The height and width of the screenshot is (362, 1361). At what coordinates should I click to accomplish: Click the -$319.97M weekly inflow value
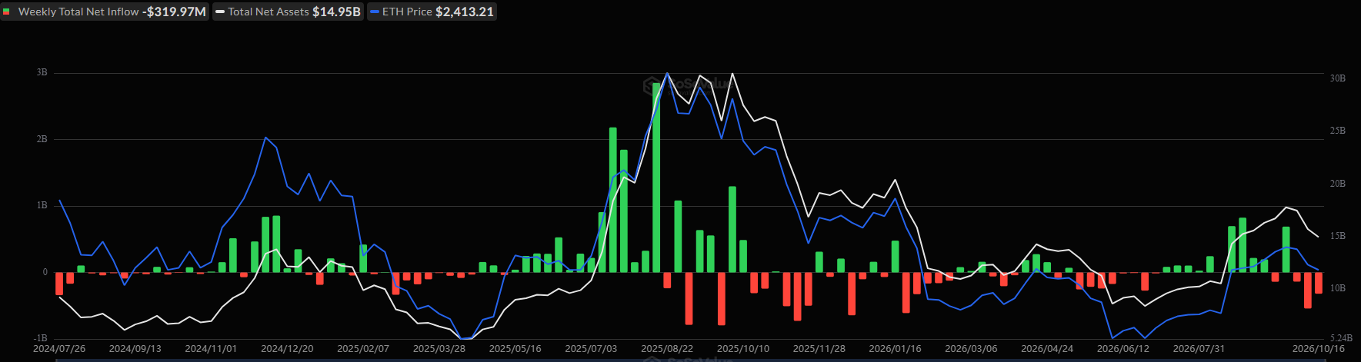pos(174,12)
